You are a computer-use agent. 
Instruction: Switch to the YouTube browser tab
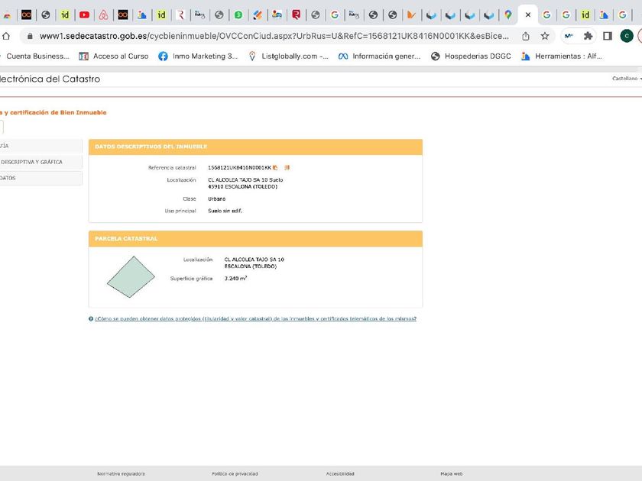(x=84, y=15)
